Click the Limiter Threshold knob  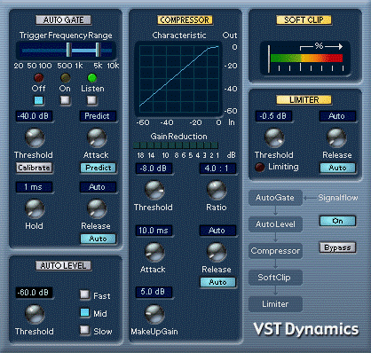pos(274,137)
